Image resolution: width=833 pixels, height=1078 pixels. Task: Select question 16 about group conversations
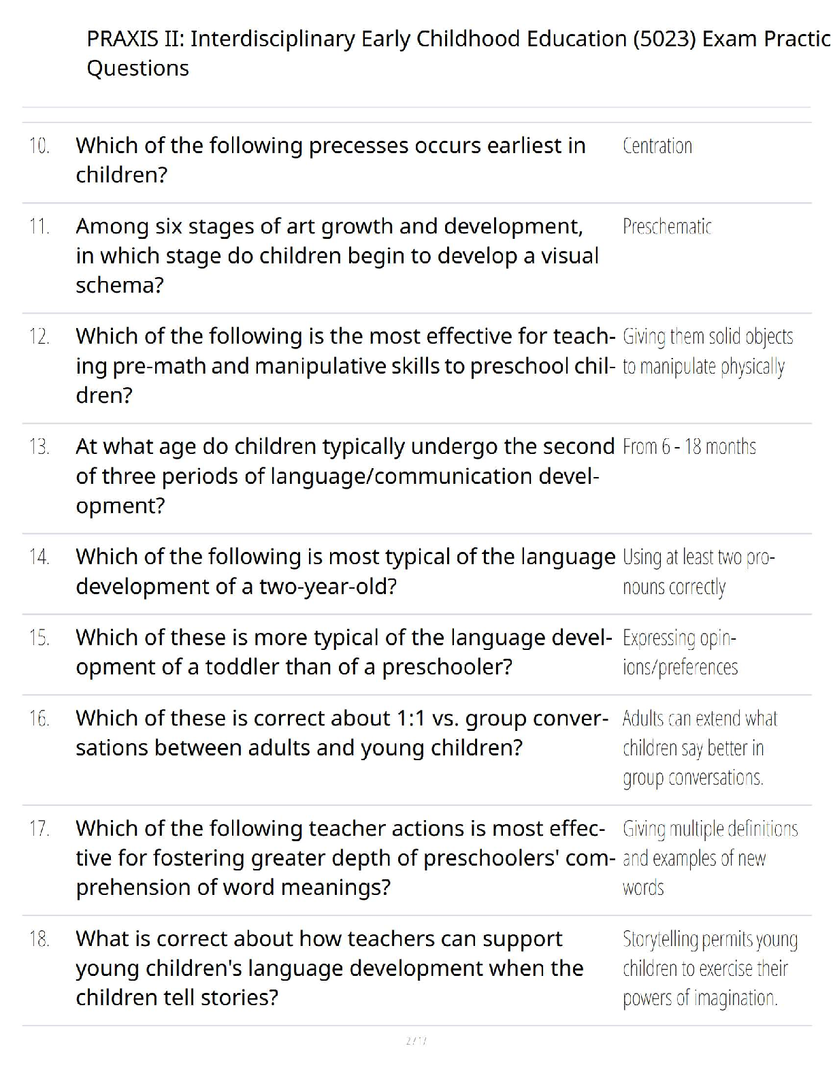342,732
